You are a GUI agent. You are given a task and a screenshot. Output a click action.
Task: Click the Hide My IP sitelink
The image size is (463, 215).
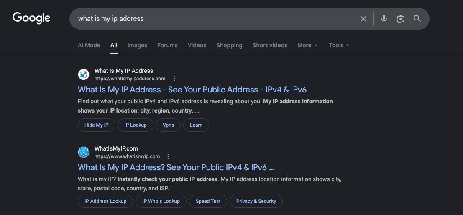tap(96, 125)
